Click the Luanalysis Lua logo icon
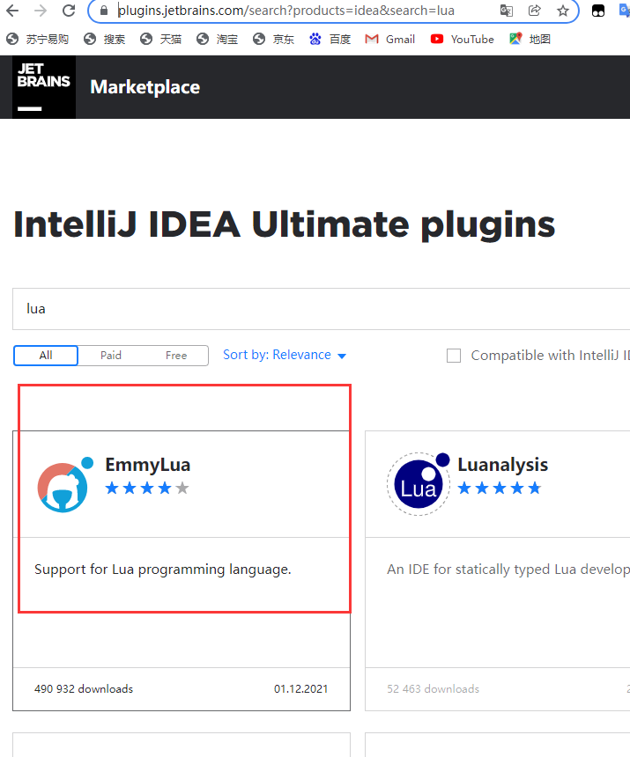Image resolution: width=630 pixels, height=757 pixels. pyautogui.click(x=419, y=484)
